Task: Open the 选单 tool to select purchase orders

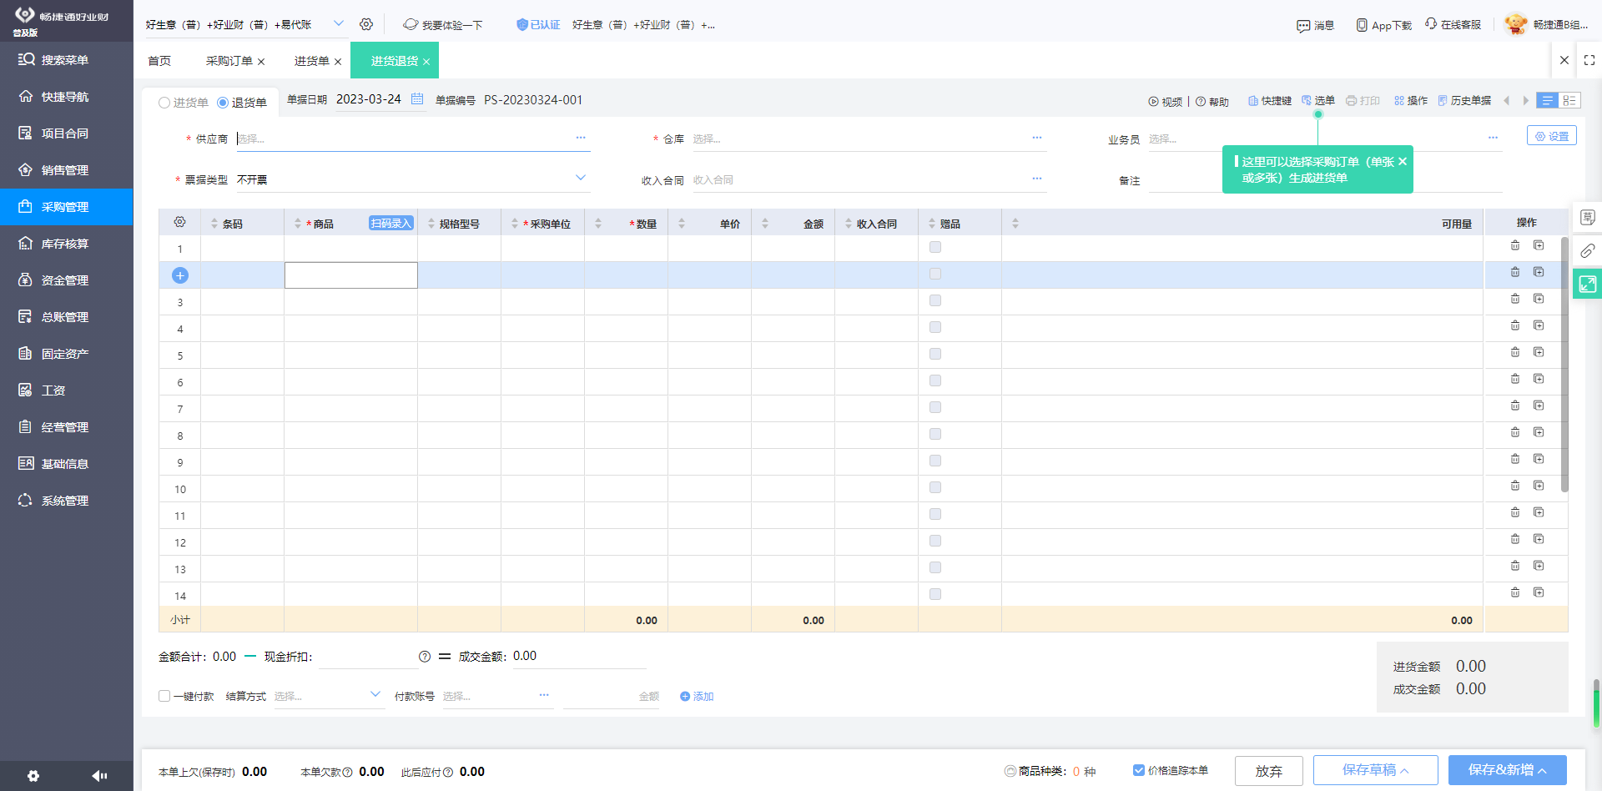Action: click(x=1318, y=100)
